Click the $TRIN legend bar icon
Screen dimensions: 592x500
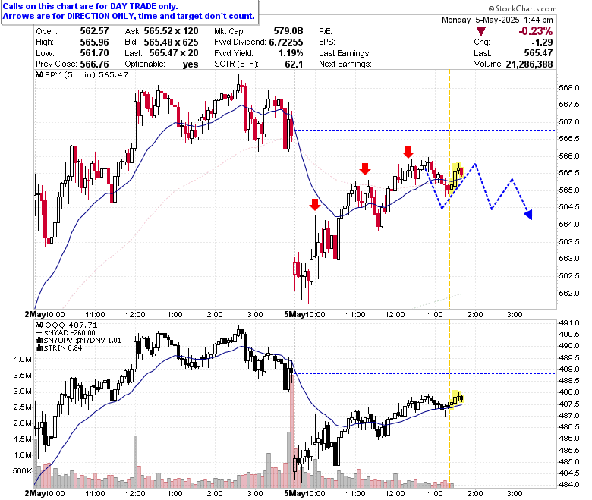click(39, 348)
